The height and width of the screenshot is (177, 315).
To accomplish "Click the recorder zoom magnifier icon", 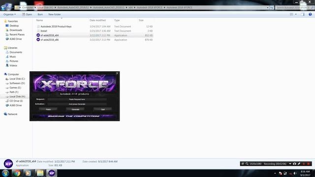I will tap(247, 164).
